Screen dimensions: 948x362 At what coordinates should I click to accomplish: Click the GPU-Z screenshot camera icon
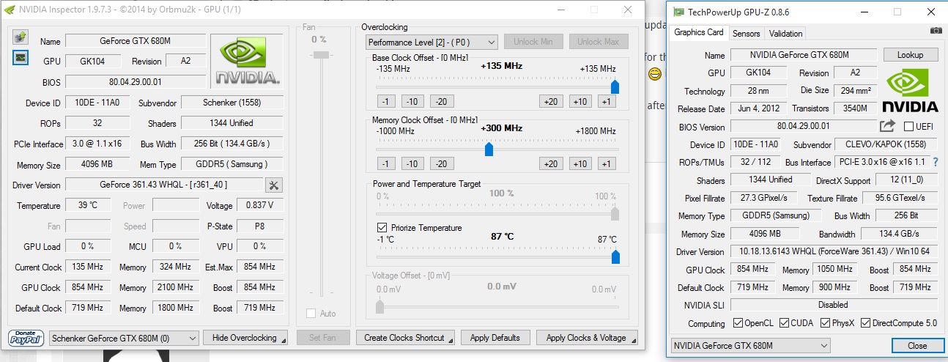click(936, 31)
